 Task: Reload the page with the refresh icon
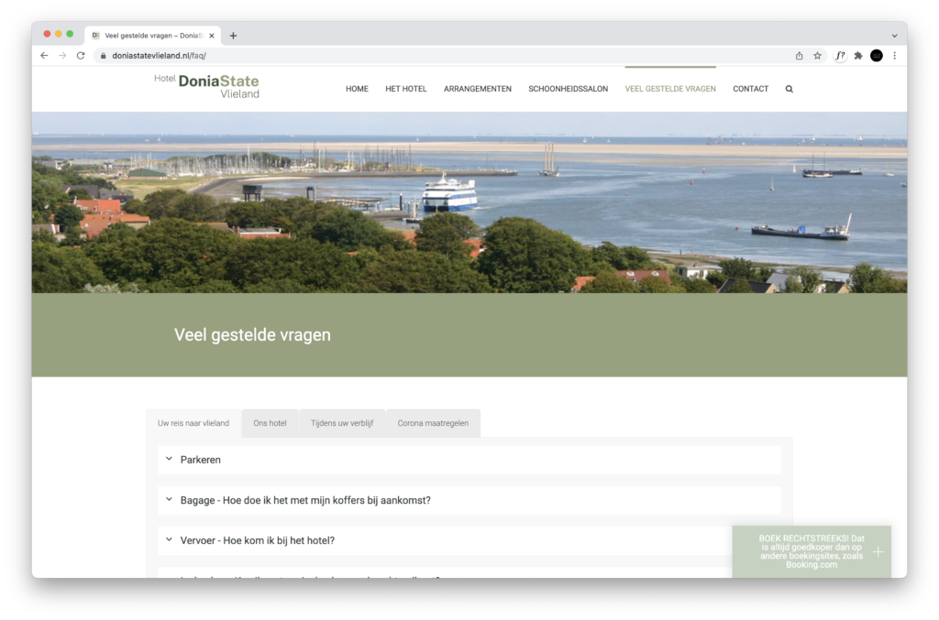tap(81, 56)
